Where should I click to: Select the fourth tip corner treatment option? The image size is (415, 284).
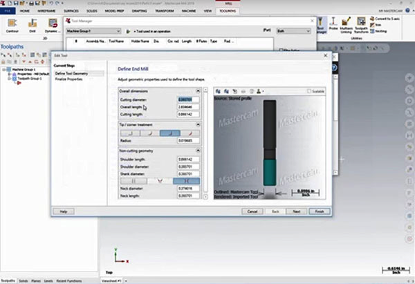tap(190, 133)
